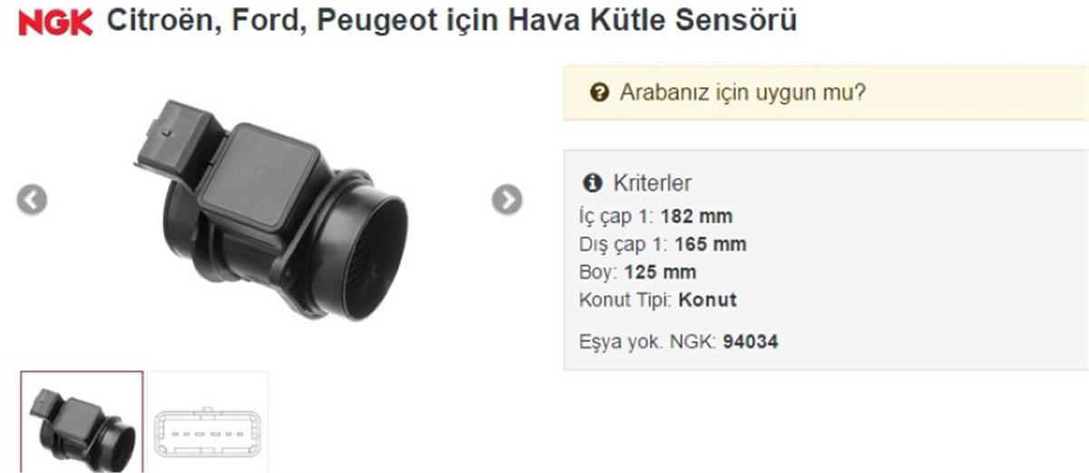Select the Boy value 125 mm
The image size is (1089, 473).
click(x=661, y=272)
